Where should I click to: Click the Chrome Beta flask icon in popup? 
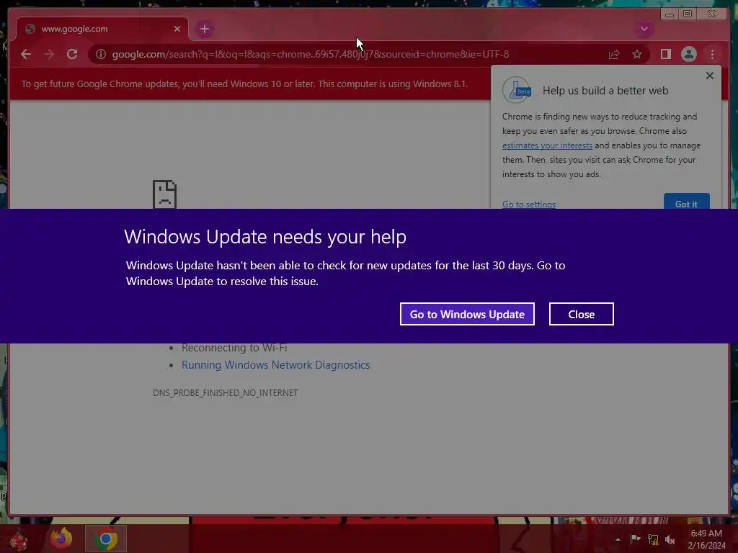(x=517, y=90)
